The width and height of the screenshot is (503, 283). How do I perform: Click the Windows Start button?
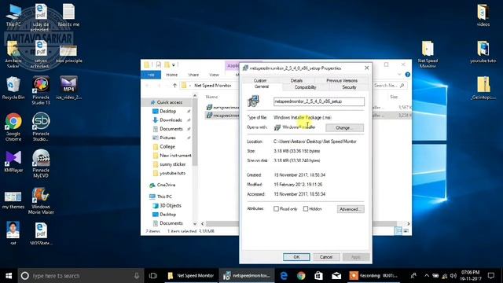point(9,276)
